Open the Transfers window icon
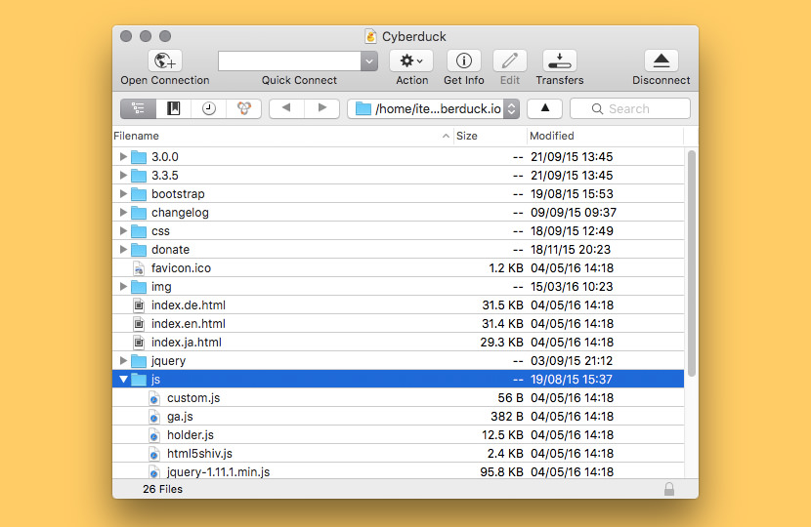The image size is (811, 527). (x=560, y=61)
